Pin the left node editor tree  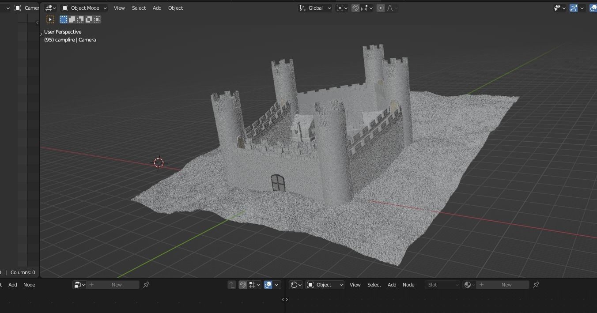[146, 285]
